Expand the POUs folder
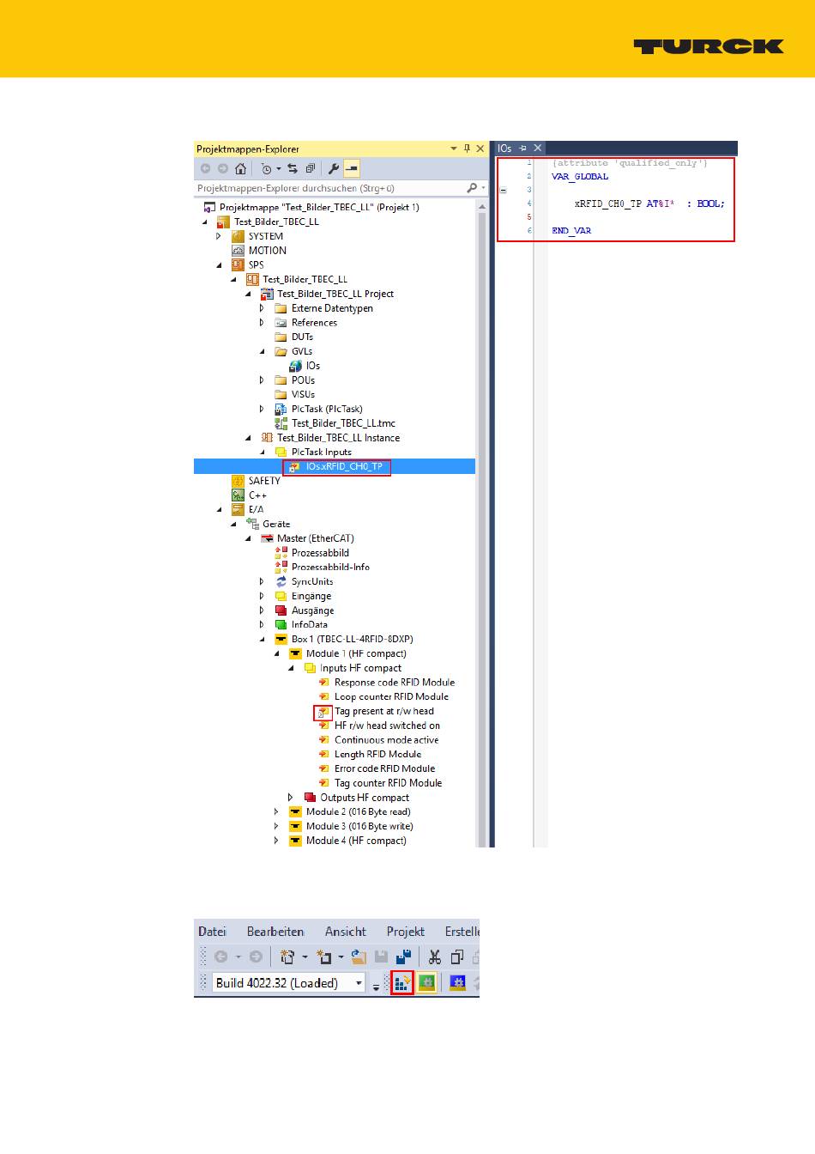 pyautogui.click(x=262, y=380)
